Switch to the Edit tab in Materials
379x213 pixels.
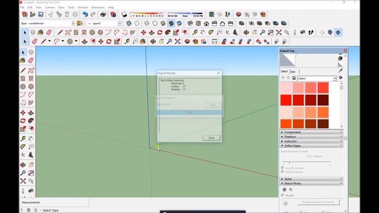coord(293,72)
